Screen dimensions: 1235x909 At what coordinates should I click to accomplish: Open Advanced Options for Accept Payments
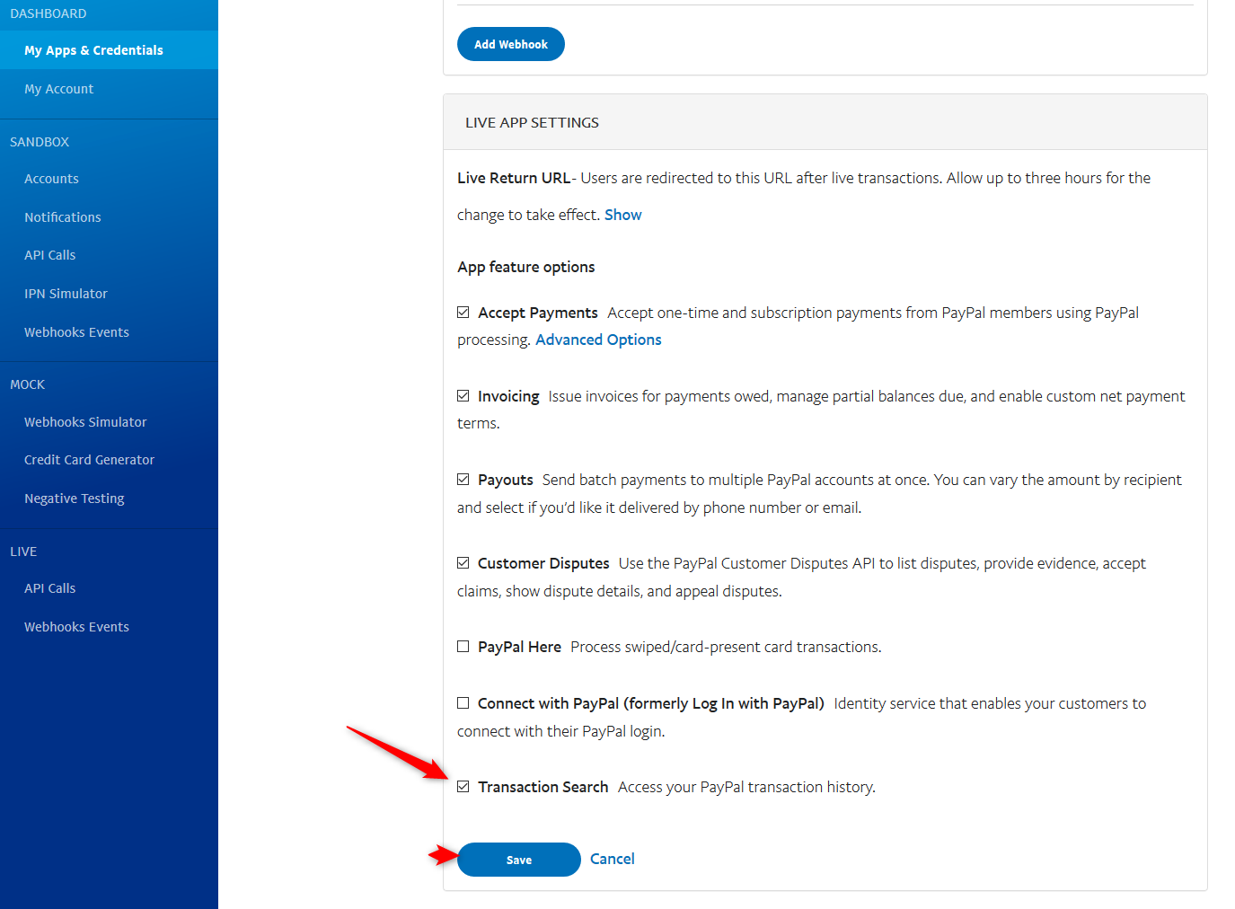click(x=598, y=340)
